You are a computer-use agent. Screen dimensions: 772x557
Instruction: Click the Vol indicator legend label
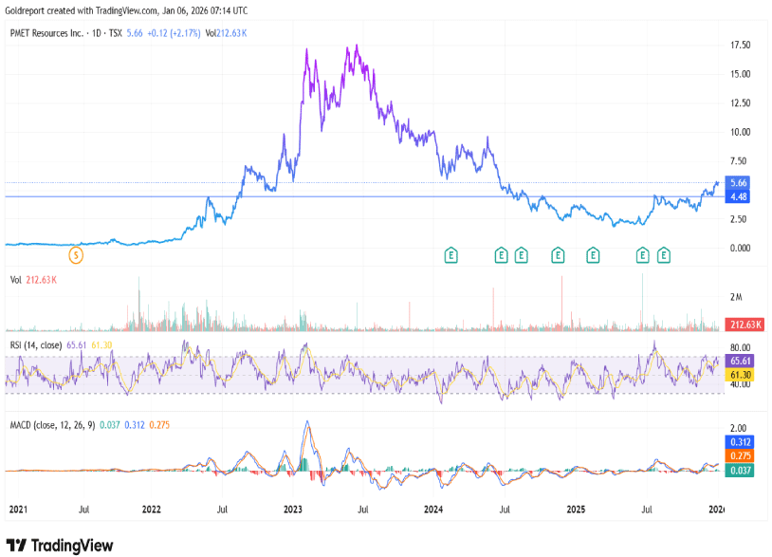[x=15, y=280]
